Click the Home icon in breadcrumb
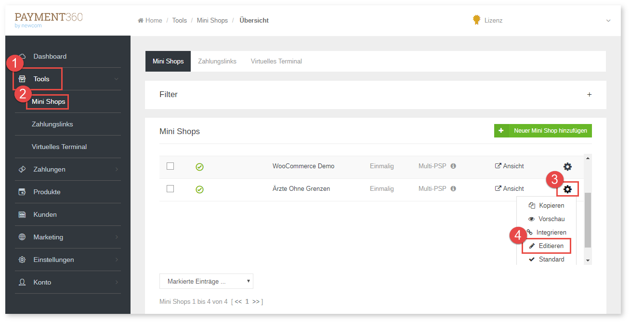The image size is (630, 323). [x=141, y=21]
